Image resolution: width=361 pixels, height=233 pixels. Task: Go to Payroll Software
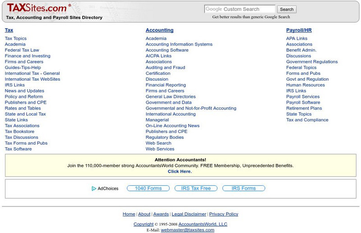tap(303, 102)
